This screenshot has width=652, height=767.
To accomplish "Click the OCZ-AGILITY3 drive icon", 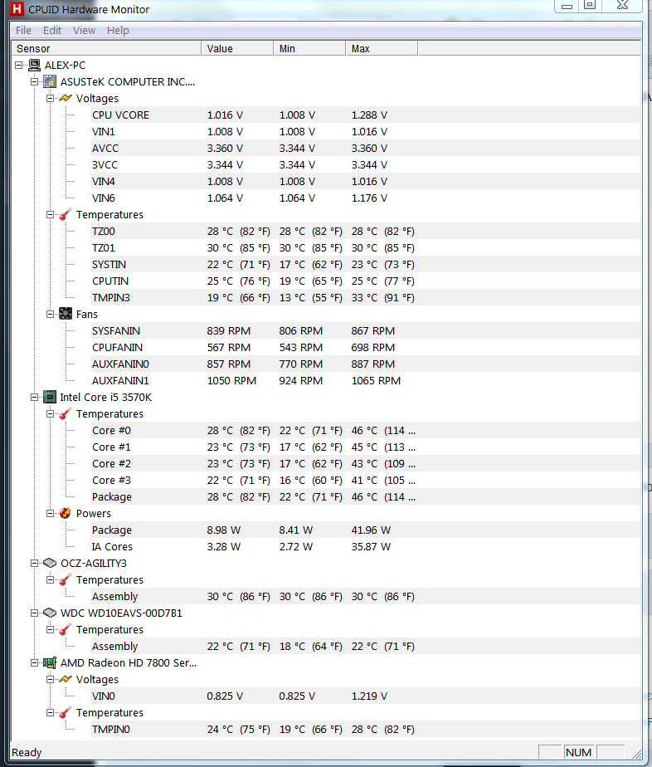I will [50, 563].
